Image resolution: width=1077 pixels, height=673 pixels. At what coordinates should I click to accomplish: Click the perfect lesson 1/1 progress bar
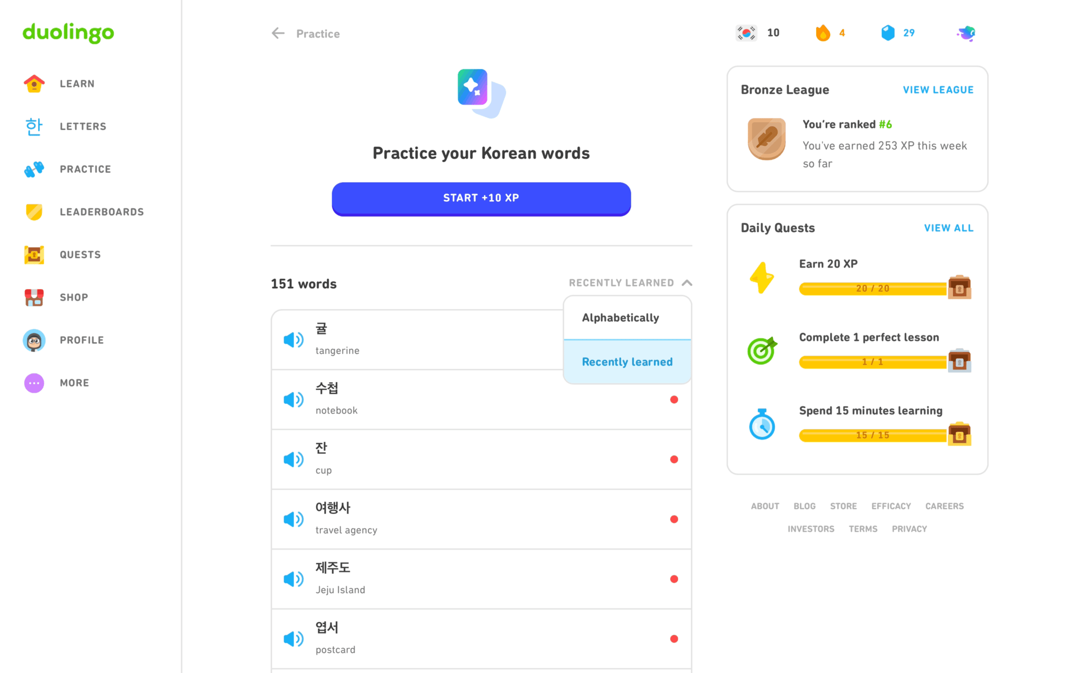pos(873,362)
